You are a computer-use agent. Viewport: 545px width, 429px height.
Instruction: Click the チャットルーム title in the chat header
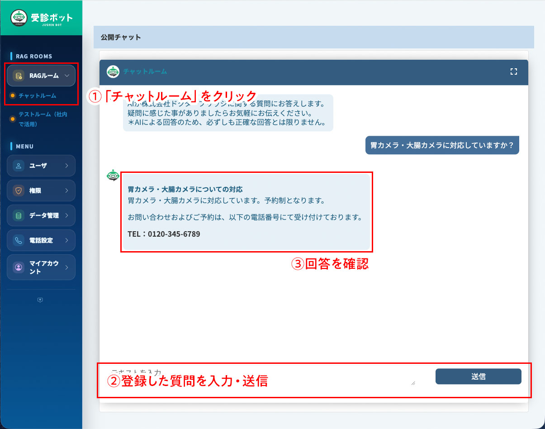click(x=145, y=71)
